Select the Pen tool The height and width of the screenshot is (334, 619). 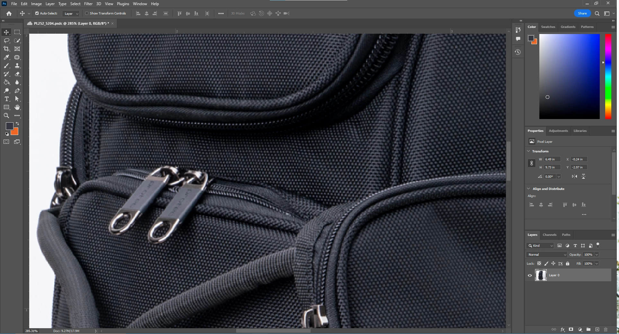17,90
